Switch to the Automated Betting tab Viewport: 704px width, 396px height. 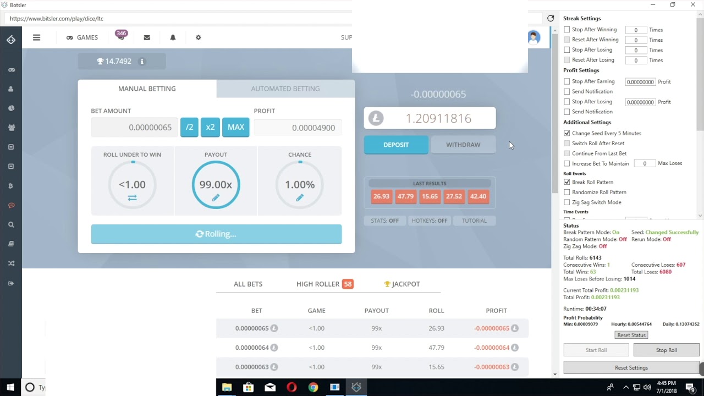click(x=285, y=89)
